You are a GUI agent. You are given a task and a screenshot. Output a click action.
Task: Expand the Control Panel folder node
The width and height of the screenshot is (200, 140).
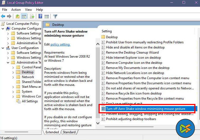coord(13,67)
